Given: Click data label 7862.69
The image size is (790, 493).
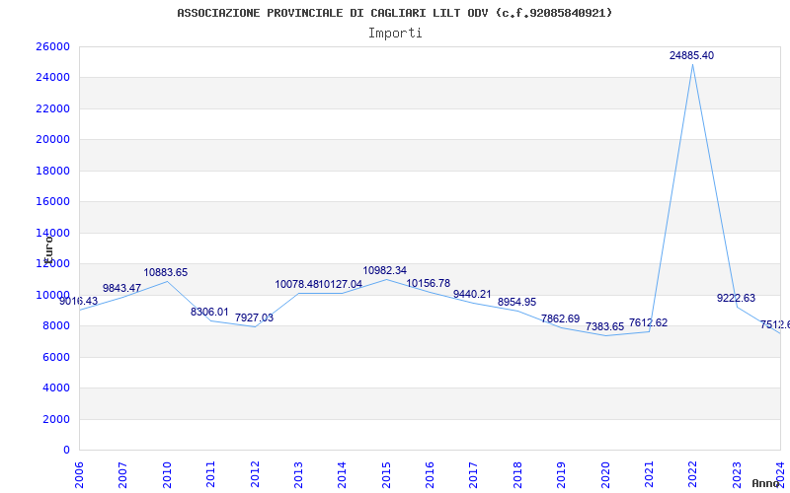Looking at the screenshot, I should tap(560, 318).
